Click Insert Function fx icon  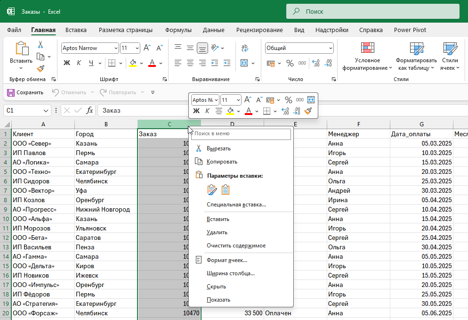(89, 110)
